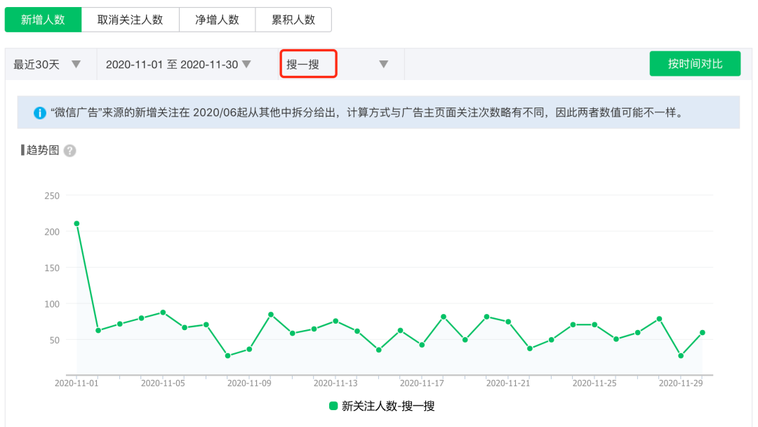Viewport: 758px width, 427px height.
Task: Select the data point above 2020-11-17
Action: (x=422, y=345)
